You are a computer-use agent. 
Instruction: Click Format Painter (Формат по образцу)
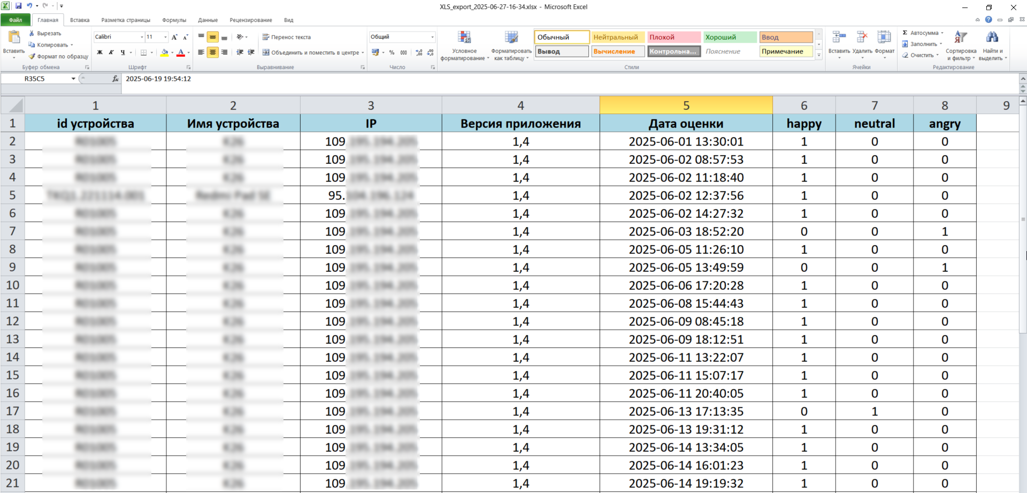pos(58,56)
